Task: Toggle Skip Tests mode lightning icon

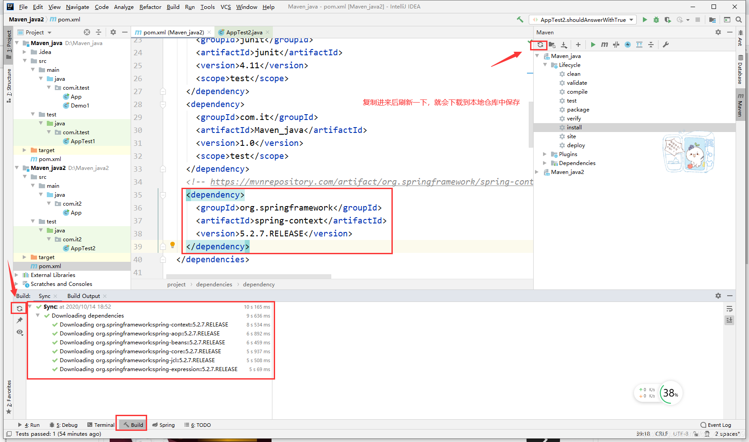Action: click(628, 45)
